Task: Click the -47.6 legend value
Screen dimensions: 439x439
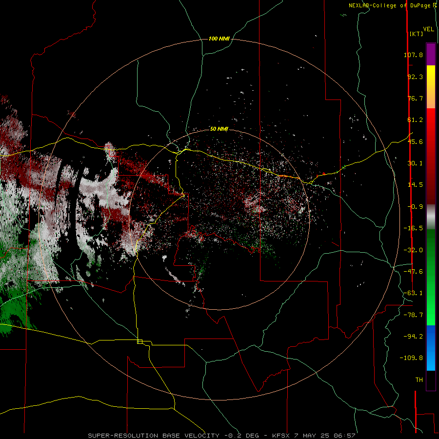Action: (x=413, y=272)
